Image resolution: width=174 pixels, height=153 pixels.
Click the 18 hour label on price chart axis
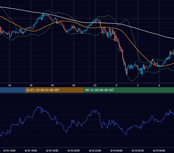coord(52,85)
